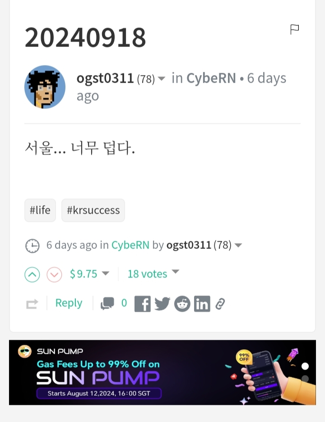Open the #life tag
The width and height of the screenshot is (325, 422).
pyautogui.click(x=40, y=210)
